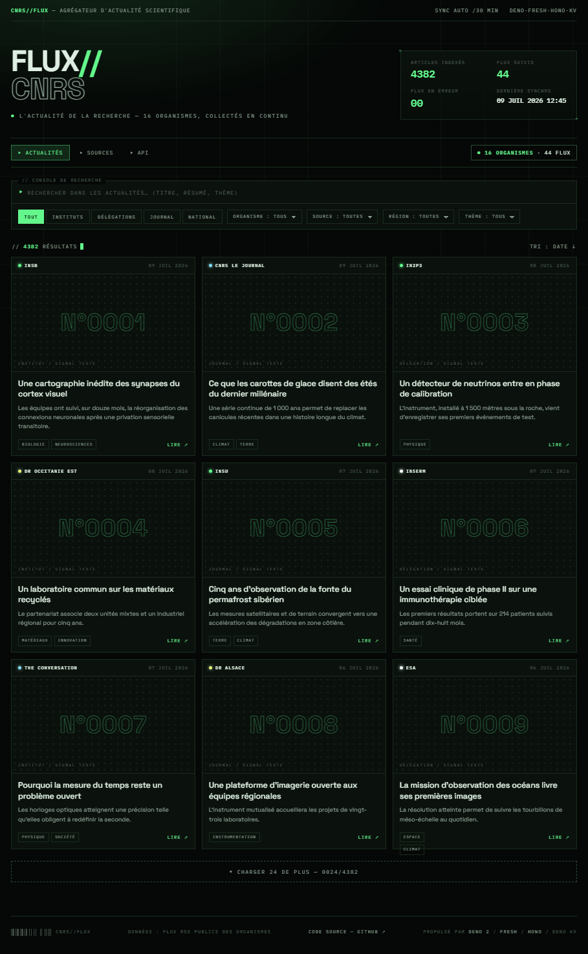Click the search news input field
The image size is (588, 954).
pos(294,193)
